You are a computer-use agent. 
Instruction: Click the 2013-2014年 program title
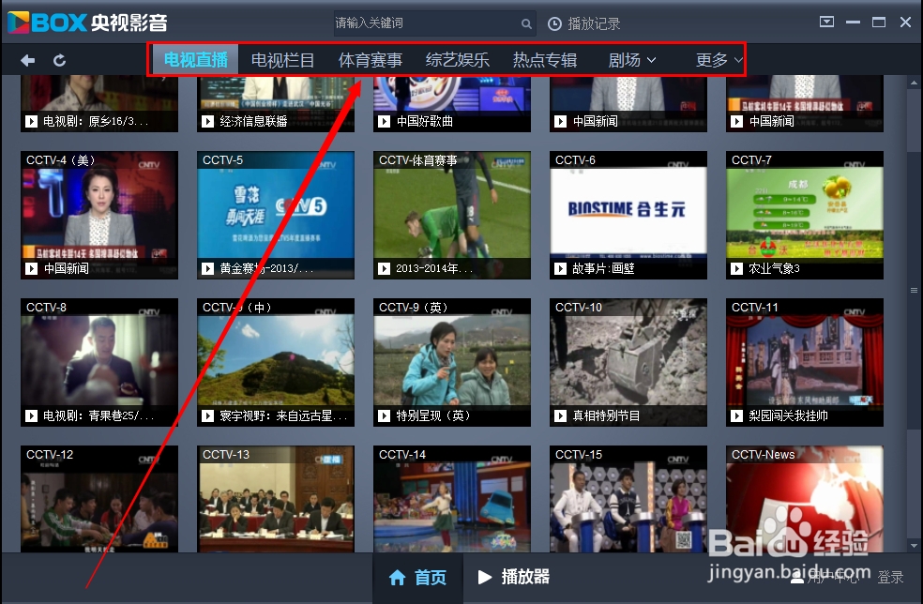point(434,269)
